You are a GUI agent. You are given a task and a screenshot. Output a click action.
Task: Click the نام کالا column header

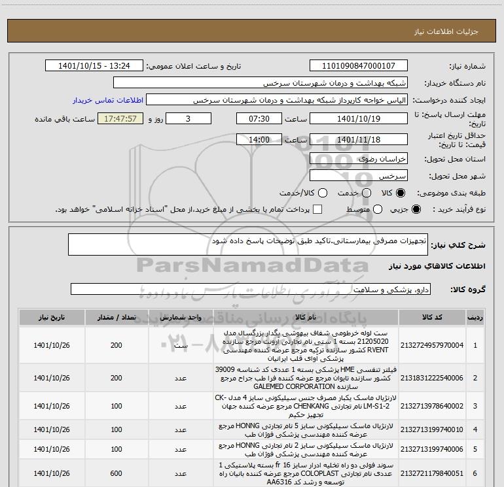click(306, 318)
